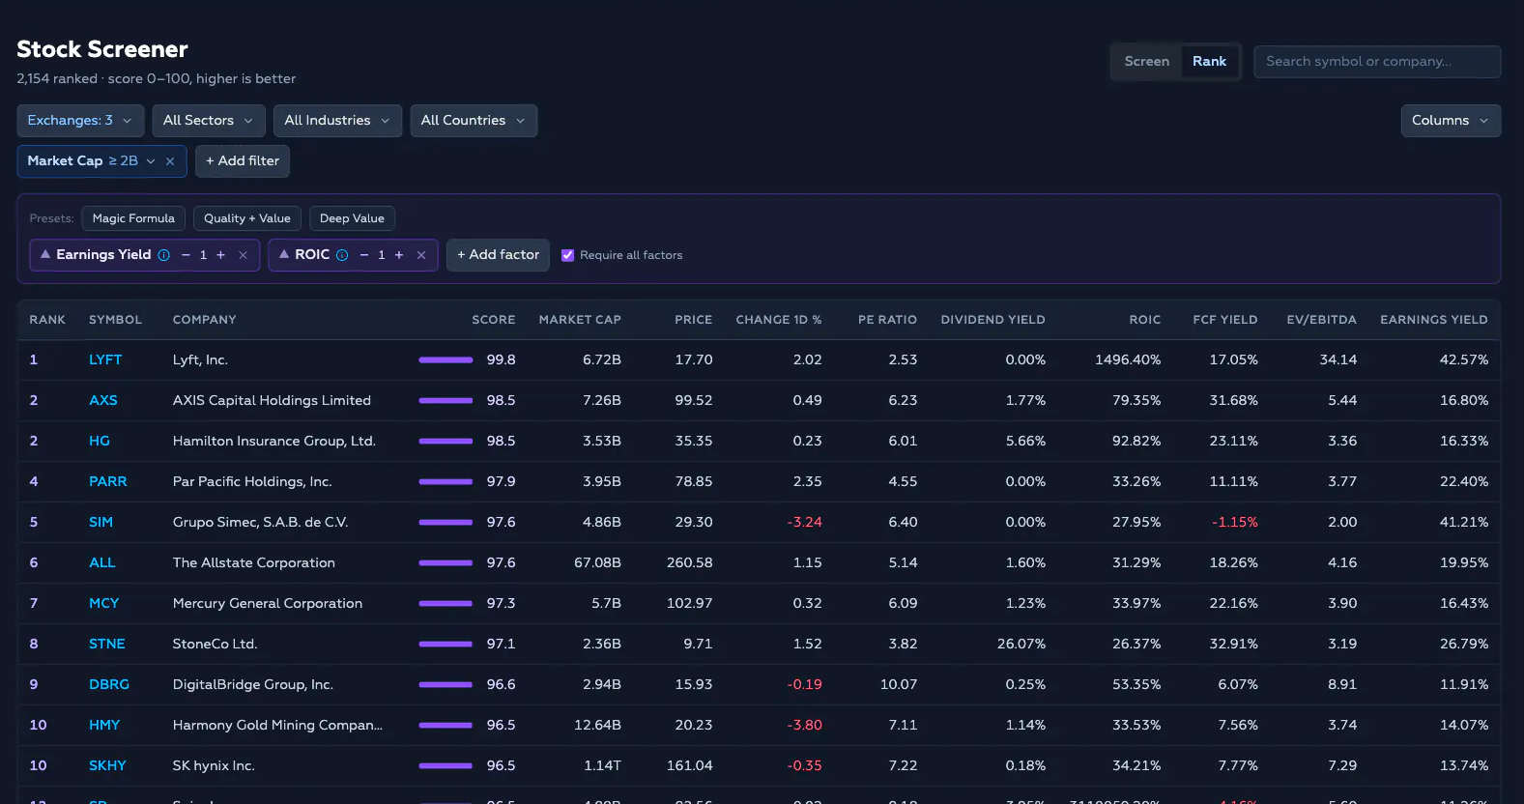Decrease Earnings Yield factor weight
The image size is (1524, 804).
[x=186, y=255]
